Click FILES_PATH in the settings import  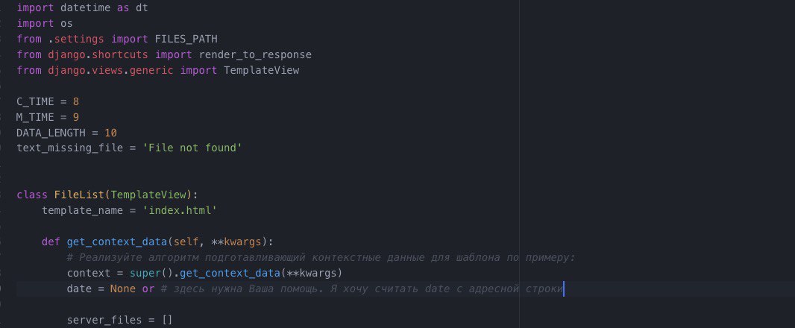pos(186,39)
